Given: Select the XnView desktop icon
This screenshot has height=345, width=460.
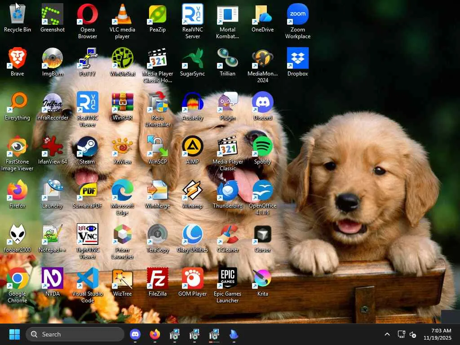Looking at the screenshot, I should coord(122,150).
